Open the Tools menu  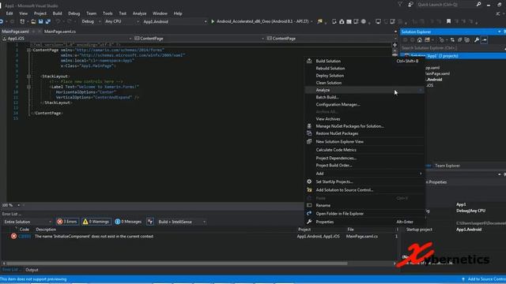click(x=108, y=13)
